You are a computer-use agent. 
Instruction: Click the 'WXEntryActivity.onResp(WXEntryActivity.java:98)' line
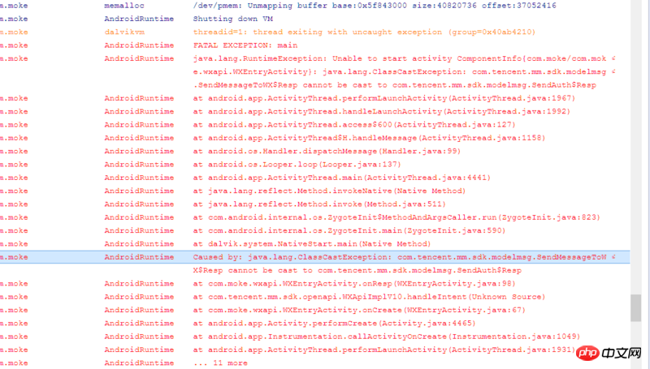coord(354,284)
